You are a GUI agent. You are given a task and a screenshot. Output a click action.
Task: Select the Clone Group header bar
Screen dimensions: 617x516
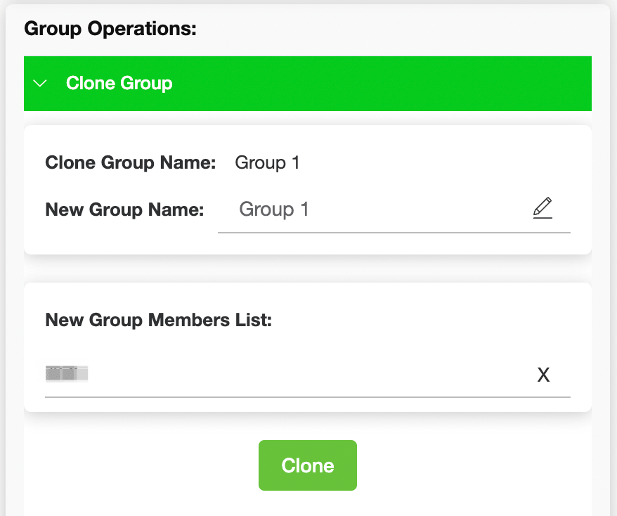pyautogui.click(x=308, y=83)
